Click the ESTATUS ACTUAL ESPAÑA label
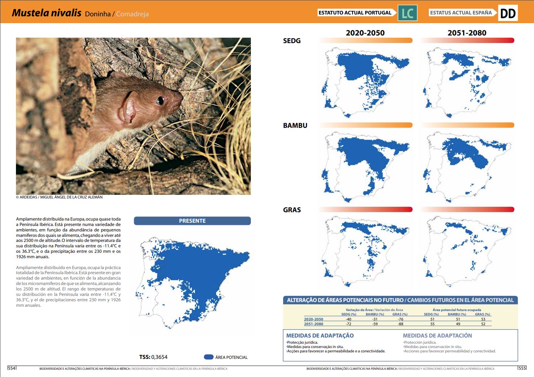The image size is (534, 377). click(x=461, y=13)
